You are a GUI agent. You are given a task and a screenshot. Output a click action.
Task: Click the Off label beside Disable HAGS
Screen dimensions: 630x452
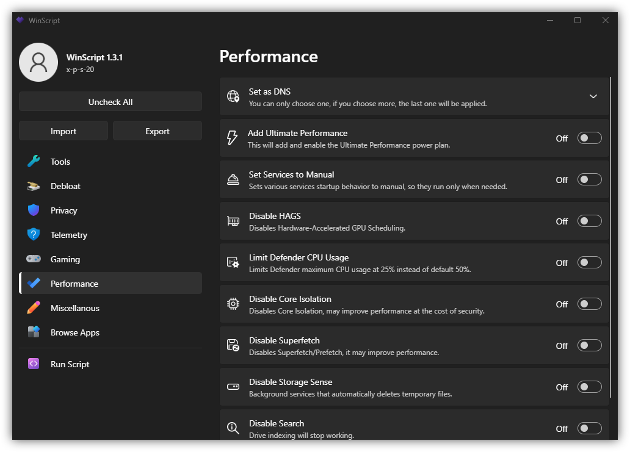click(562, 221)
